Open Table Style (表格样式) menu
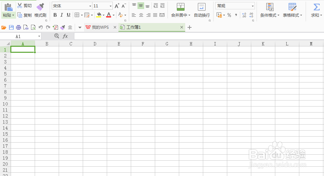Viewport: 324px width, 176px height. [292, 10]
